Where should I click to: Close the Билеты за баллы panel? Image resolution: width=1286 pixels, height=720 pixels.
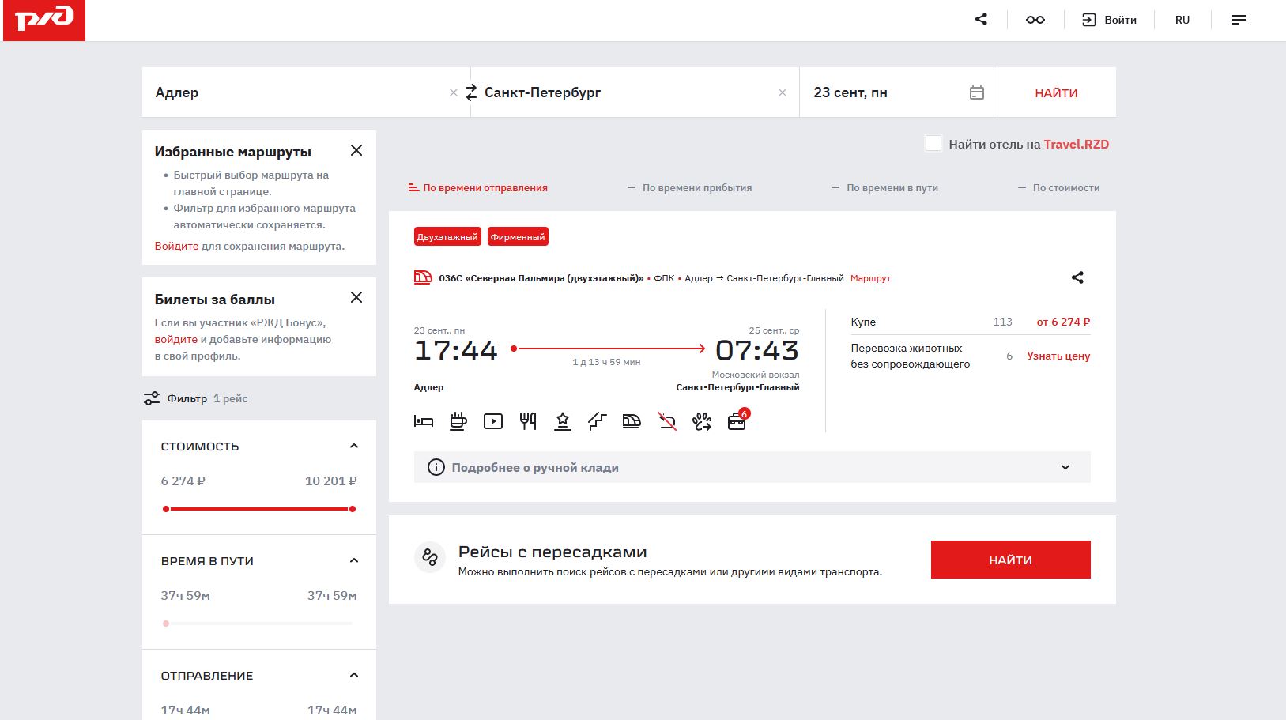[356, 297]
